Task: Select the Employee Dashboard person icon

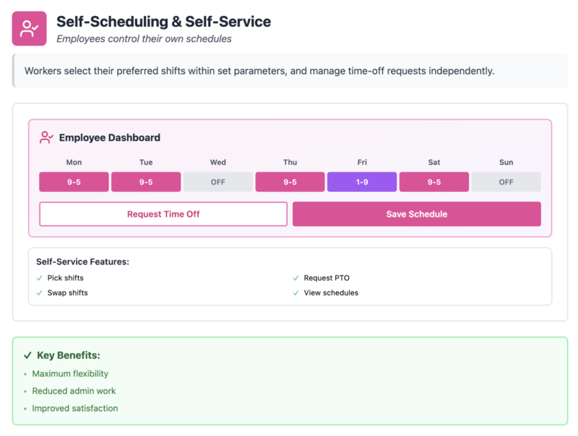Action: point(46,137)
